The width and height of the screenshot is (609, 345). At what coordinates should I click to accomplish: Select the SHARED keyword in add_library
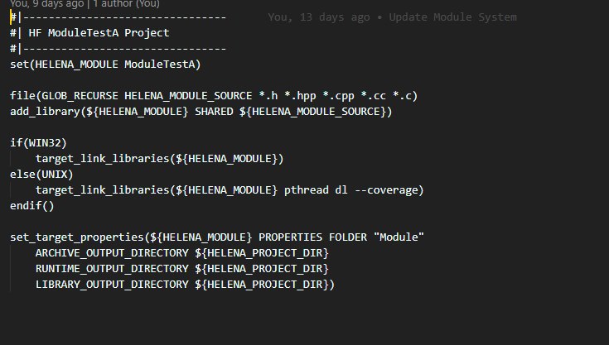point(214,111)
